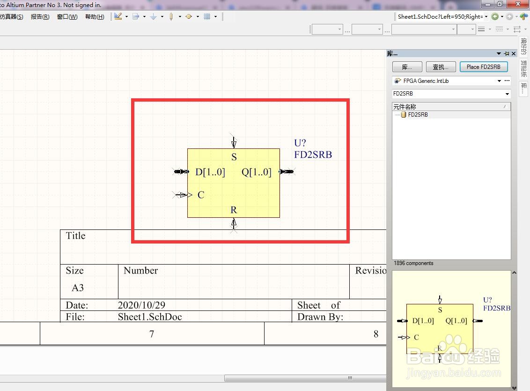Click the Place FD2SRB button
Screen dimensions: 530x391
[x=483, y=67]
